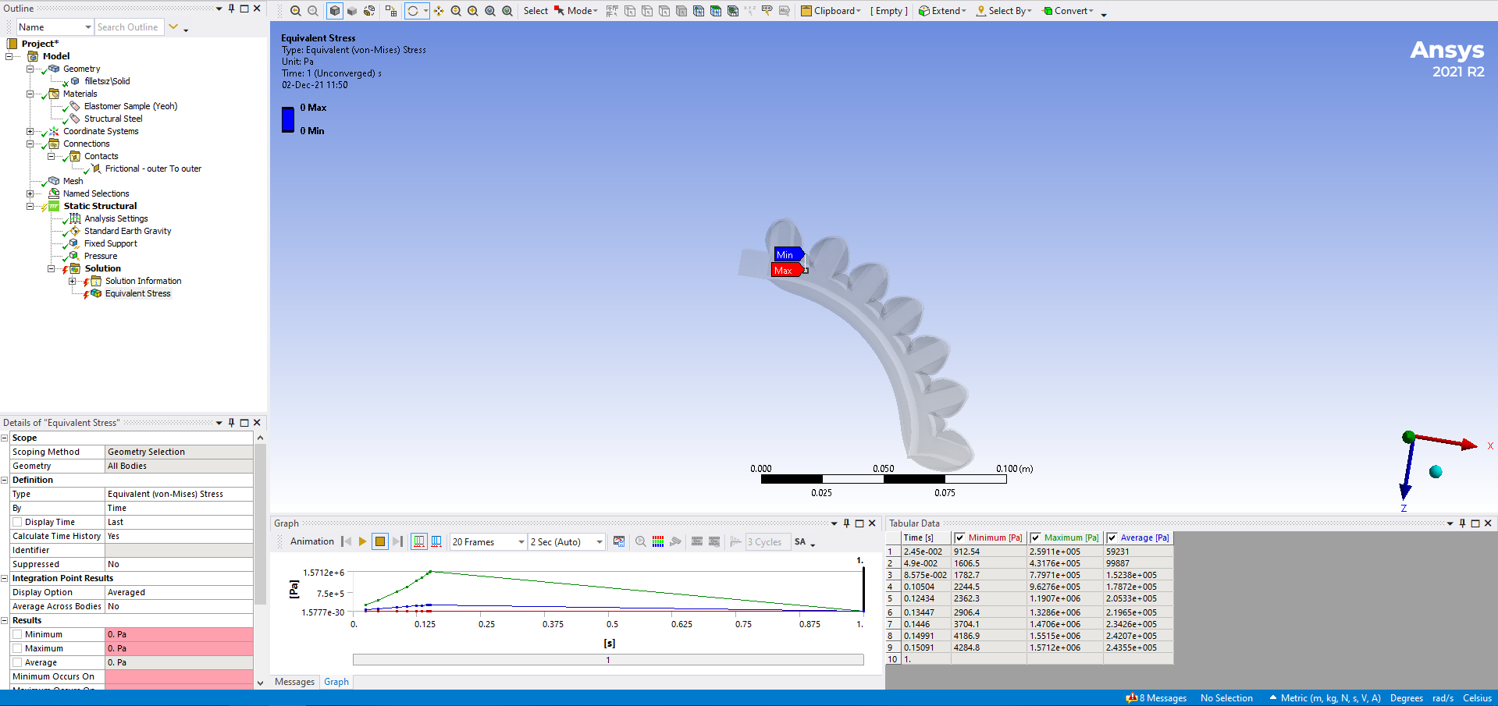
Task: Open the 8 Messages status link
Action: pos(1157,698)
